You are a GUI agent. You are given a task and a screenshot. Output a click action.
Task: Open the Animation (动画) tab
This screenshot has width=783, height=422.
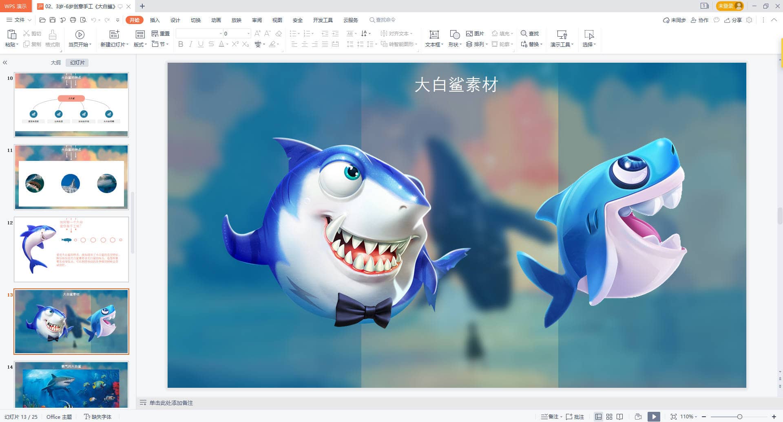[216, 20]
